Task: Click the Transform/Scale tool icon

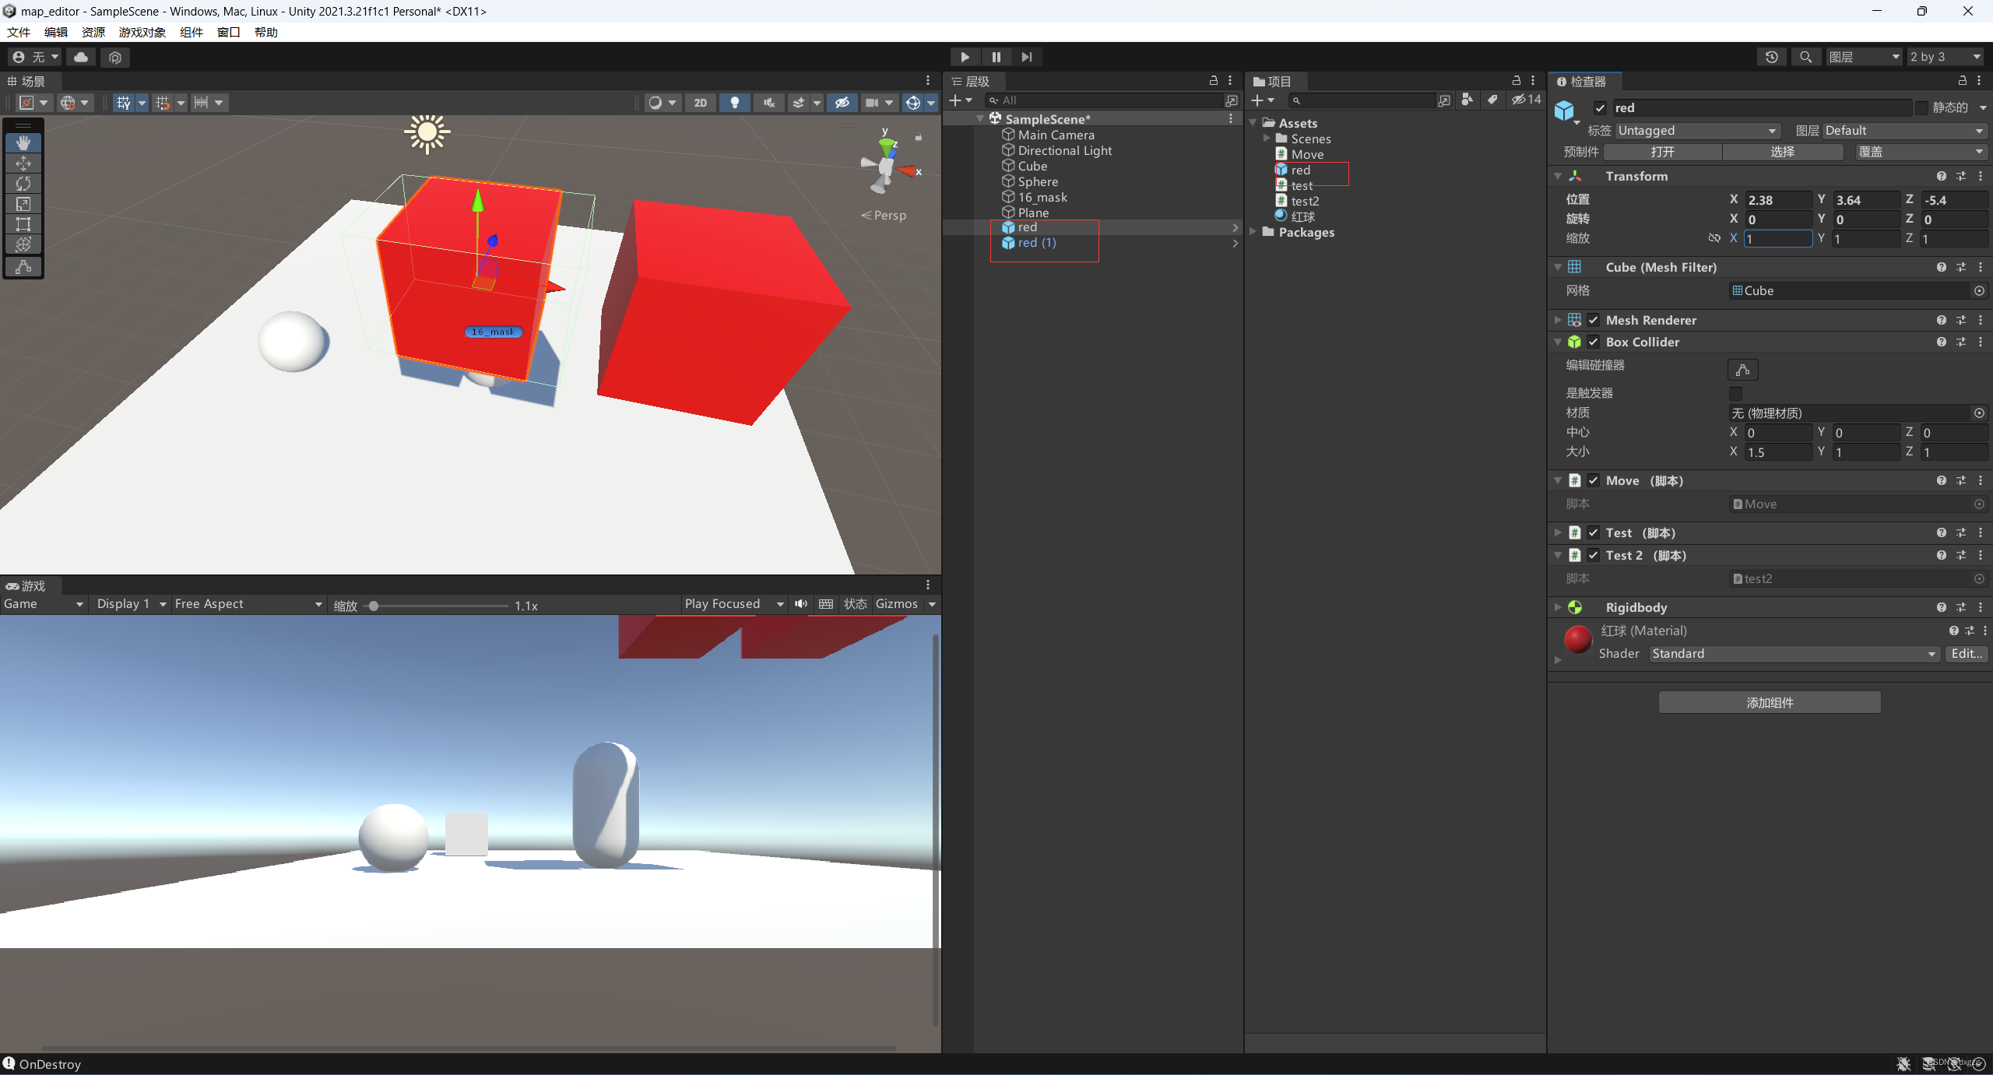Action: pyautogui.click(x=23, y=204)
